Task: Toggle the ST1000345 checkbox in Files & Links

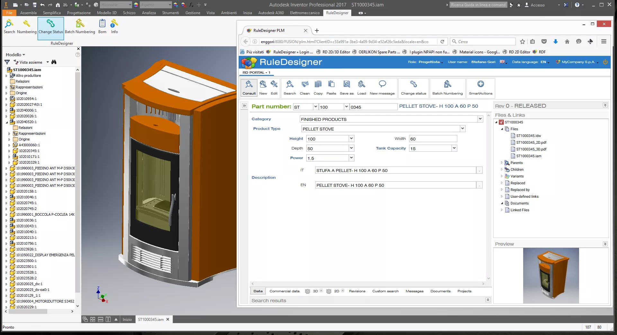Action: [x=501, y=122]
